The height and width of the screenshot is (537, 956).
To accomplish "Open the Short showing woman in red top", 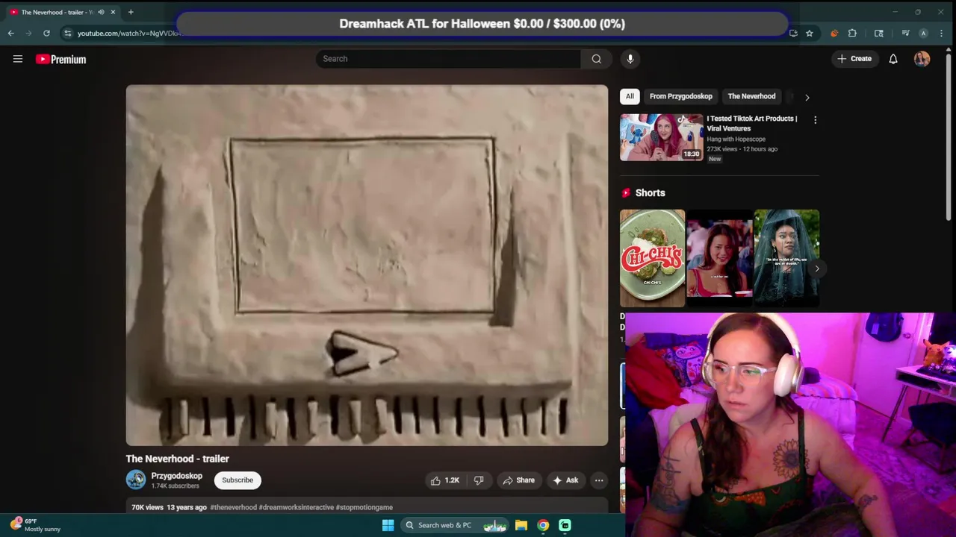I will [x=719, y=258].
